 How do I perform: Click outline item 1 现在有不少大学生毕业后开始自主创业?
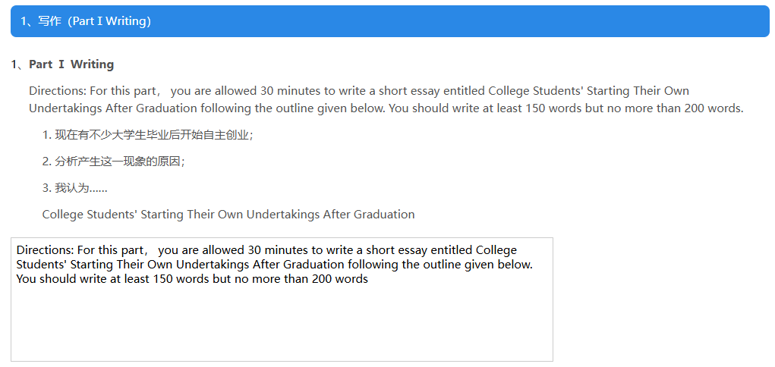[147, 135]
